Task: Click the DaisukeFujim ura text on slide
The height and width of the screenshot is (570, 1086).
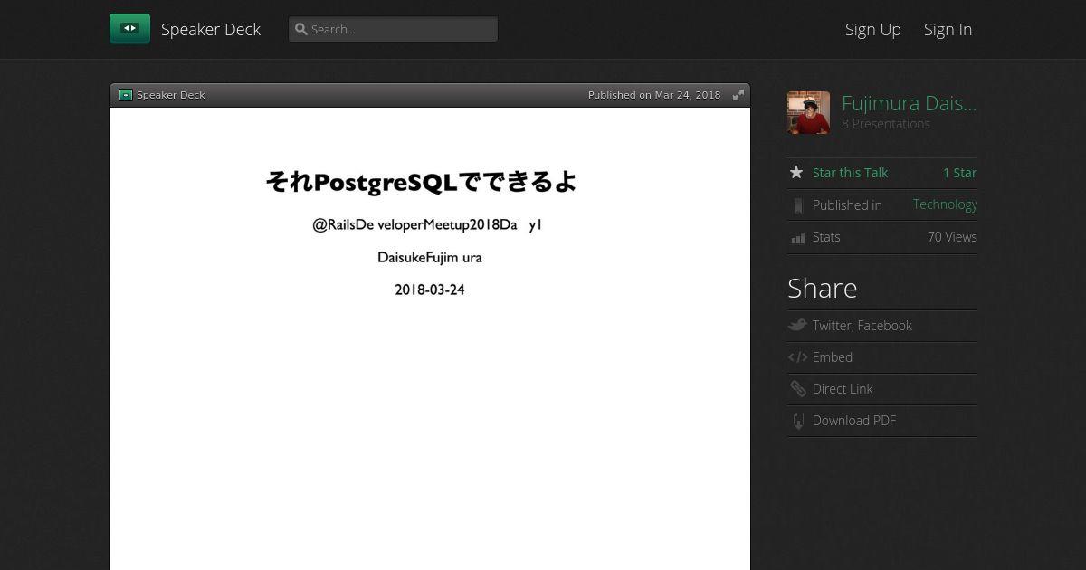Action: coord(430,258)
